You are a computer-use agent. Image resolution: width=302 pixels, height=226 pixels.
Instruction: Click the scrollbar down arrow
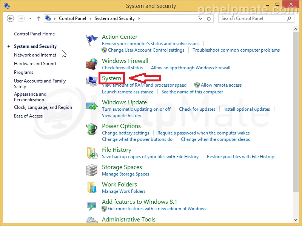(x=296, y=220)
